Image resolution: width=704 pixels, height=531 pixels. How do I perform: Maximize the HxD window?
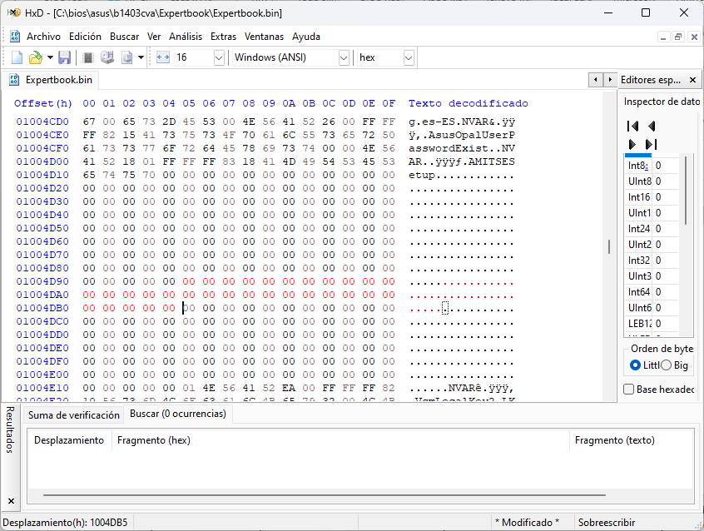(x=646, y=12)
